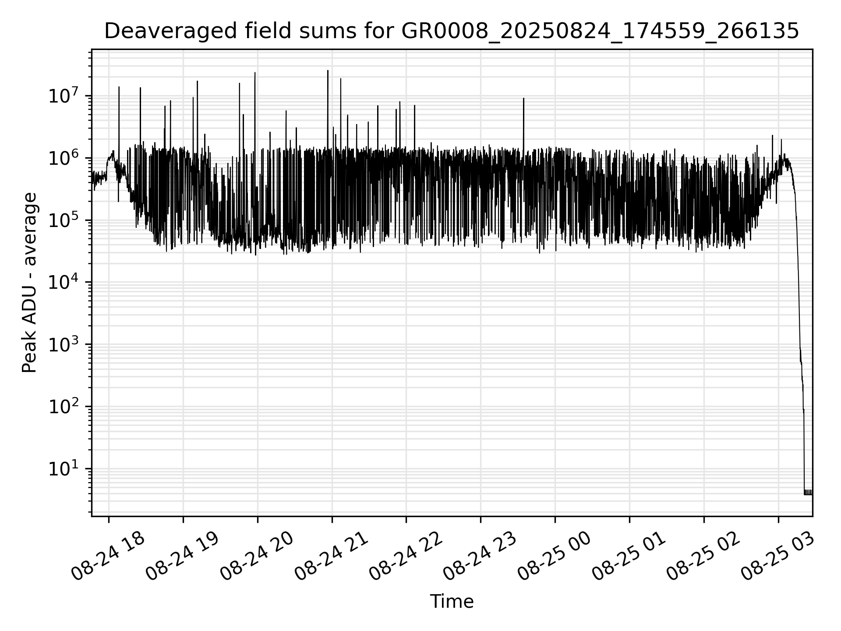
Task: Click the x tick label '08-24 21'
Action: click(331, 556)
